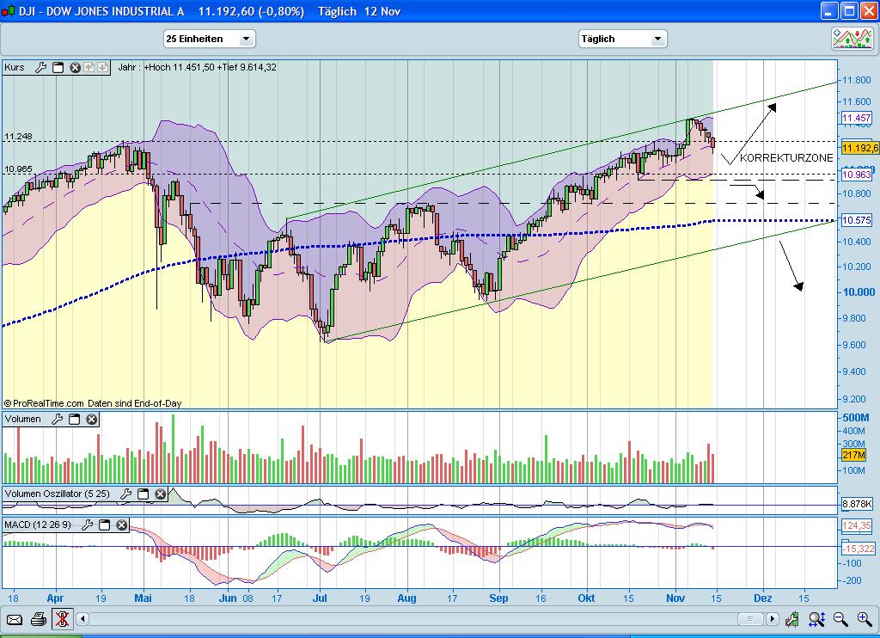
Task: Click the fit-to-screen magnifier icon
Action: point(816,619)
